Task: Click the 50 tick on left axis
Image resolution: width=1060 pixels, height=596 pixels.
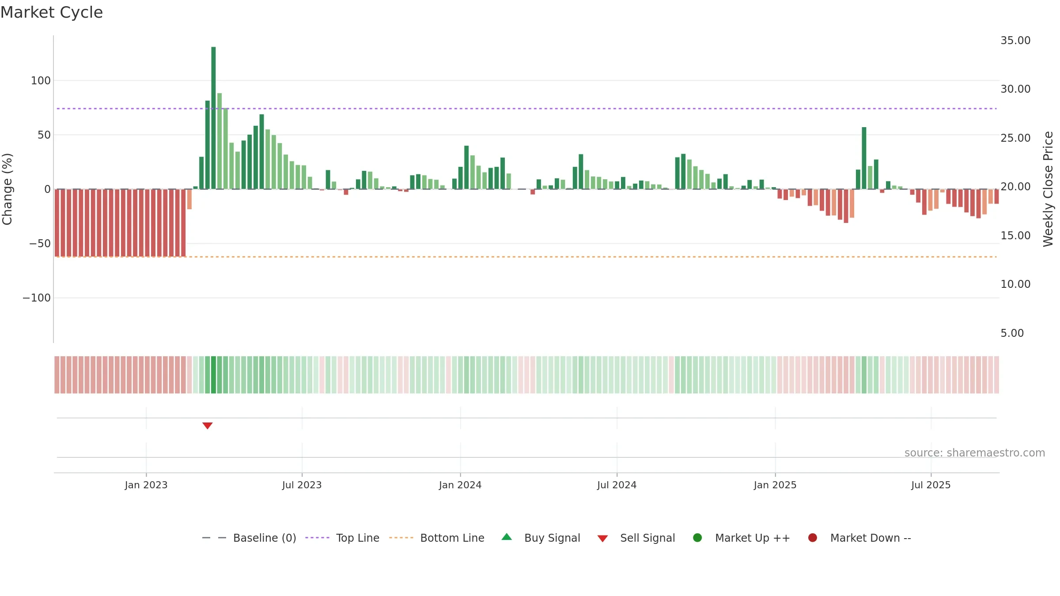Action: 44,135
